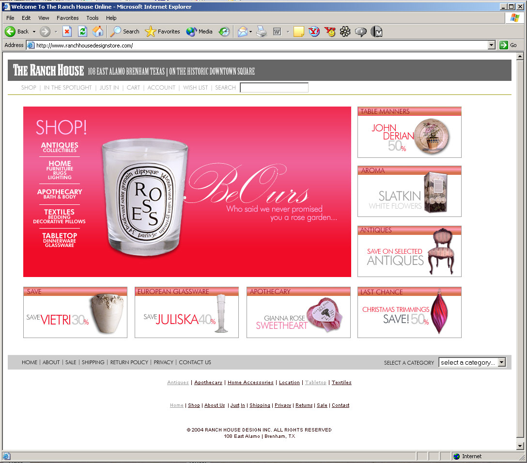Viewport: 527px width, 463px height.
Task: Open the address bar URL dropdown
Action: (491, 45)
